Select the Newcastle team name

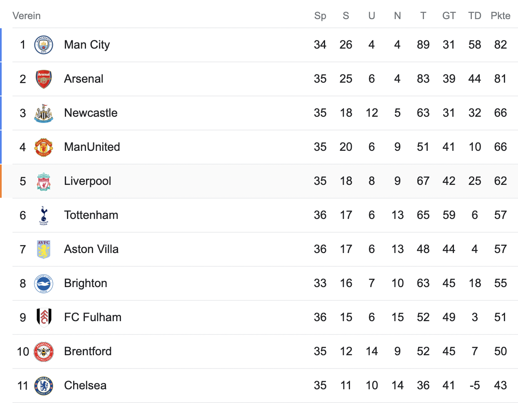pyautogui.click(x=91, y=113)
